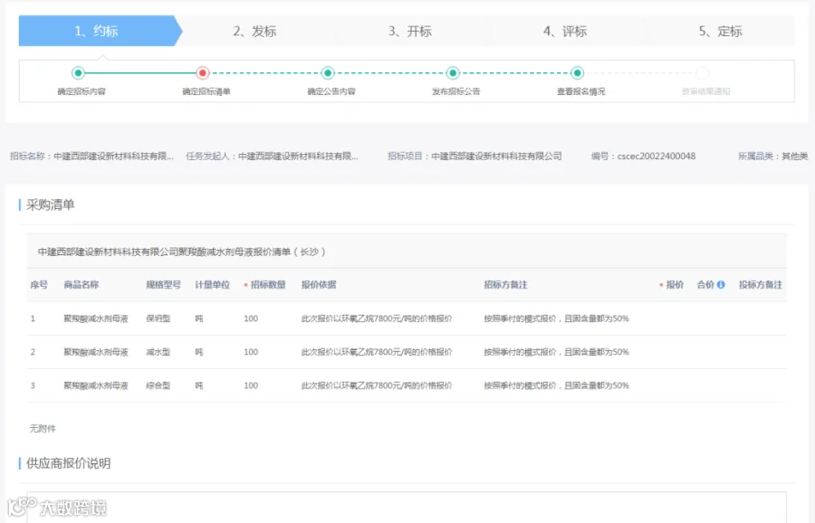Click 综合型 specification cell

[158, 385]
